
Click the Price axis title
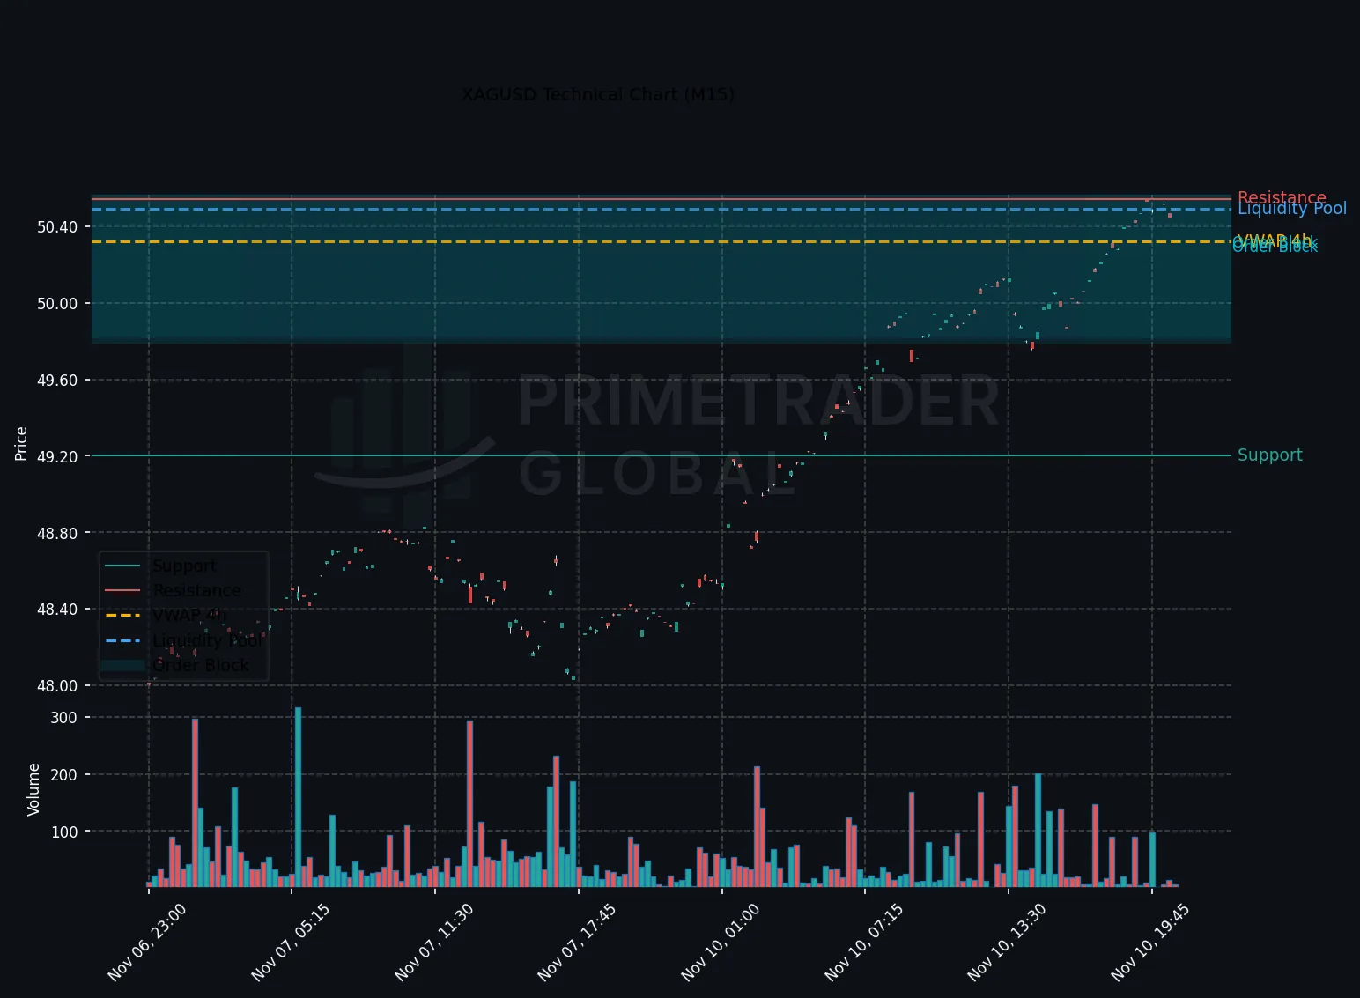pyautogui.click(x=21, y=443)
